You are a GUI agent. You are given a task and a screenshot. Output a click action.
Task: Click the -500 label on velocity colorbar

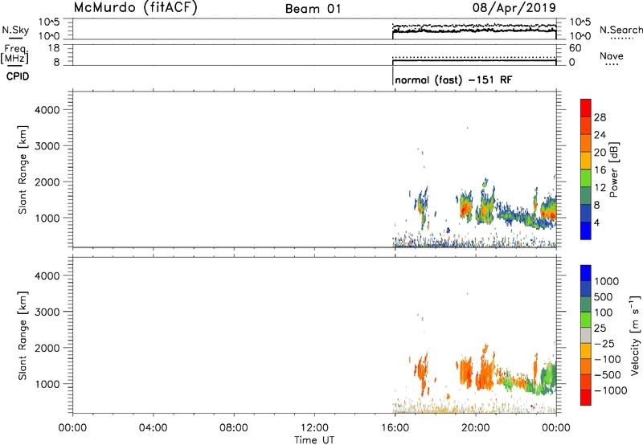(x=608, y=374)
